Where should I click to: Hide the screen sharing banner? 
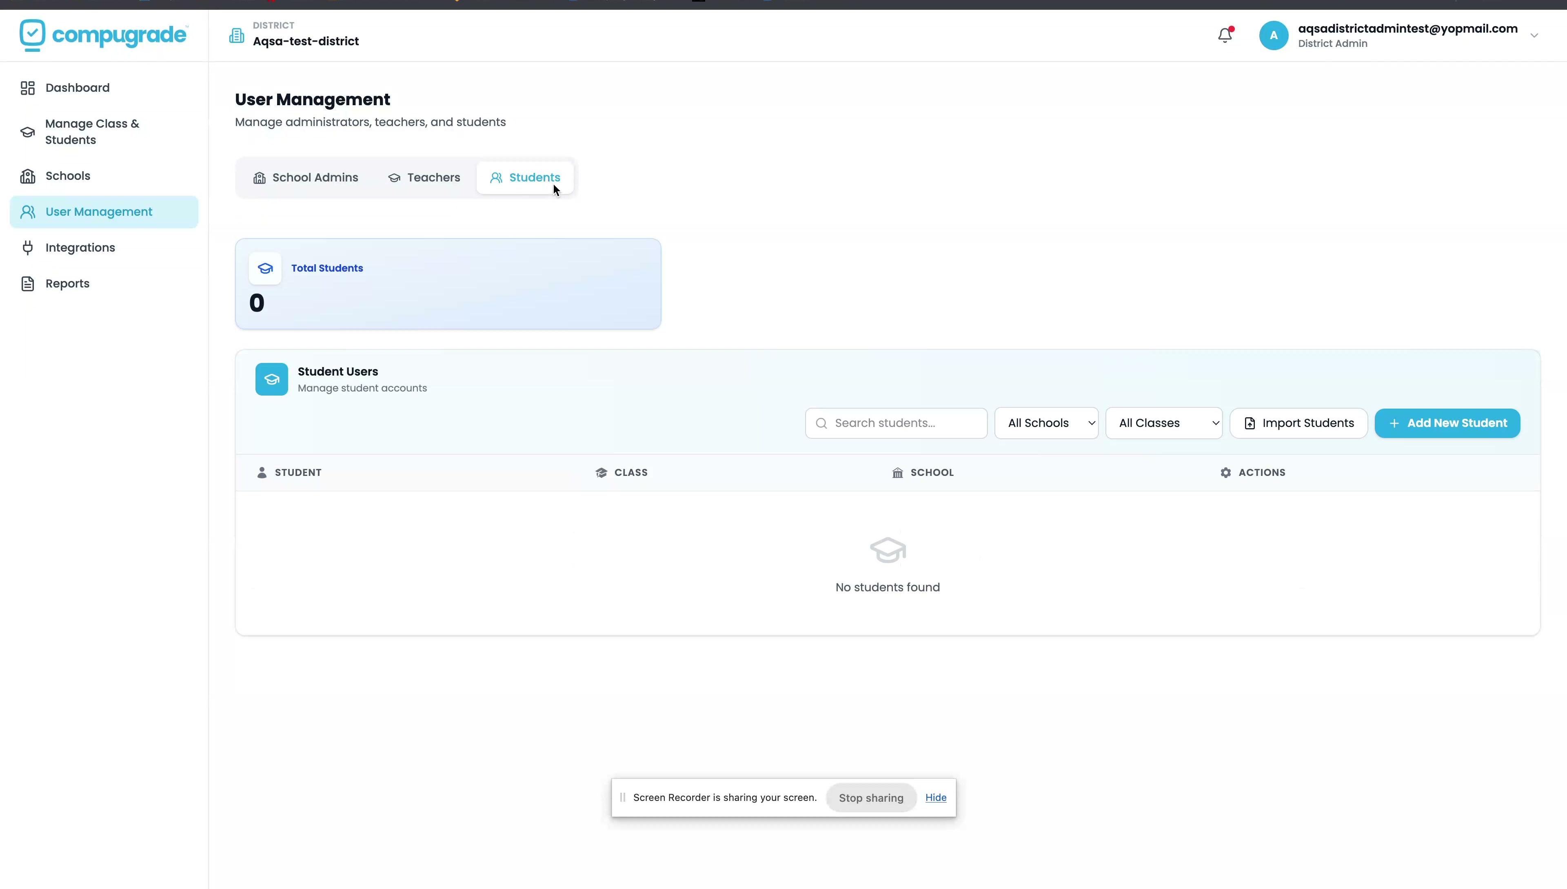(x=936, y=797)
